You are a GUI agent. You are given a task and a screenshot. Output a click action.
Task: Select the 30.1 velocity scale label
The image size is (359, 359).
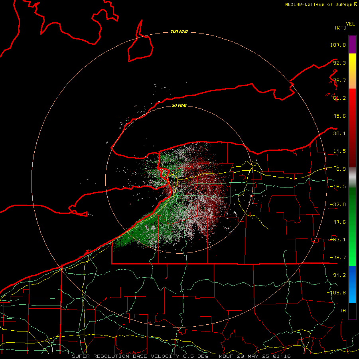coord(339,134)
